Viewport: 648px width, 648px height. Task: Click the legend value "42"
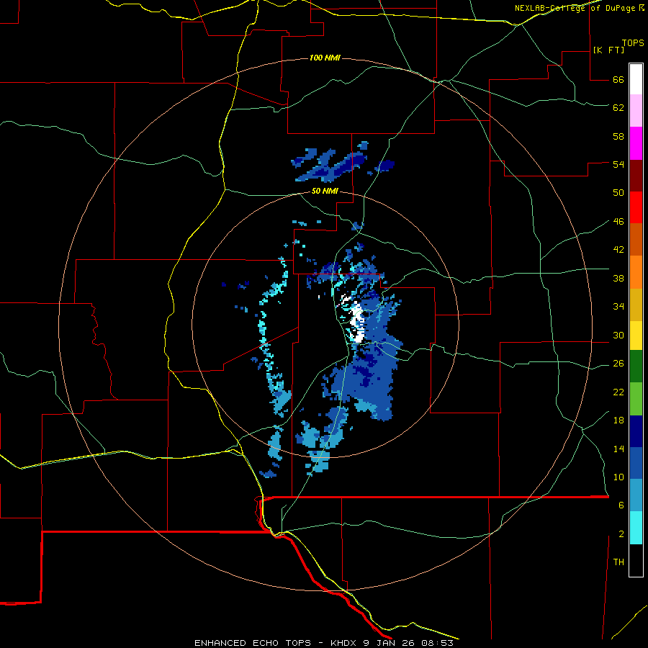tap(618, 249)
